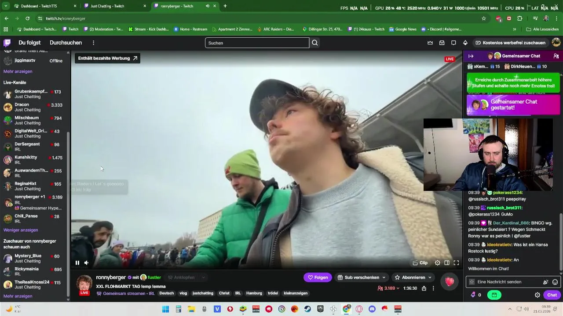
Task: Open Rickymainia recommended channel
Action: point(35,272)
